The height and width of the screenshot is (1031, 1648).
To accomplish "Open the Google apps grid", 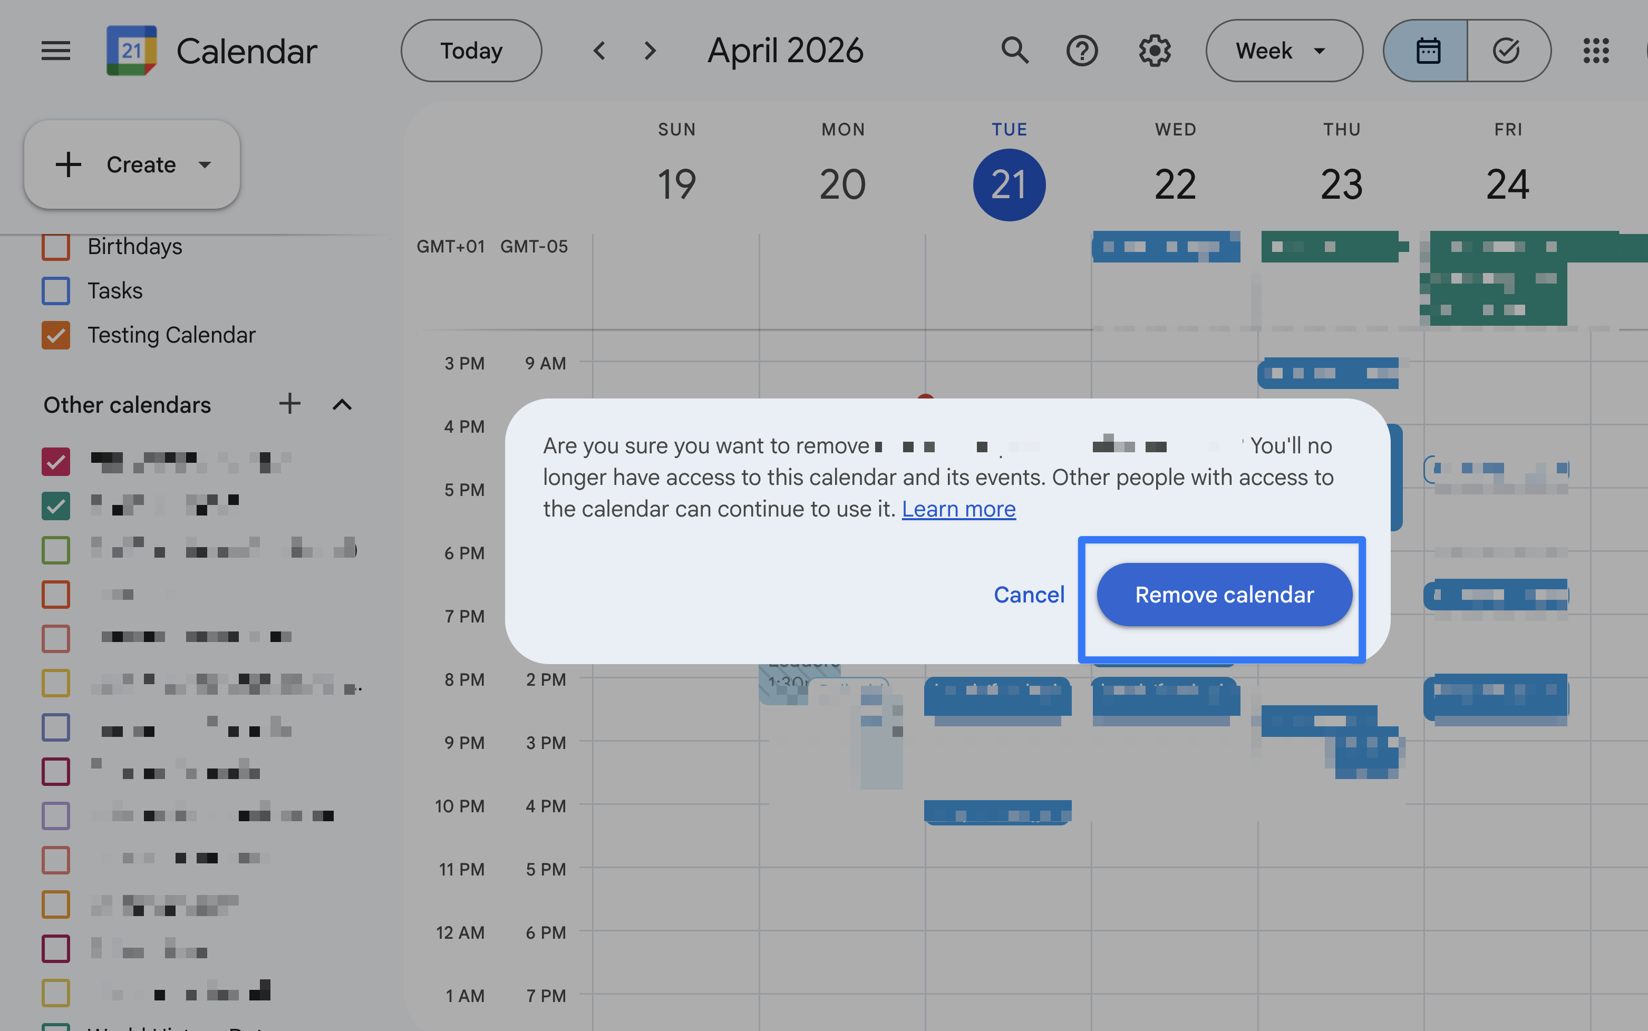I will tap(1595, 51).
